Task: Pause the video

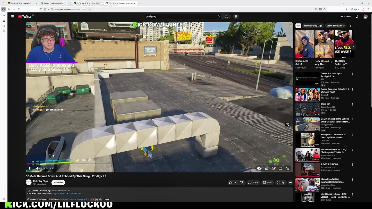Action: (x=30, y=168)
